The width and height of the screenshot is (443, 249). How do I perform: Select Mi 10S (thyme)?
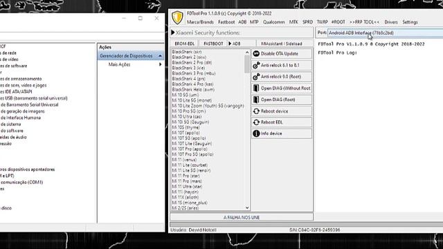(186, 127)
